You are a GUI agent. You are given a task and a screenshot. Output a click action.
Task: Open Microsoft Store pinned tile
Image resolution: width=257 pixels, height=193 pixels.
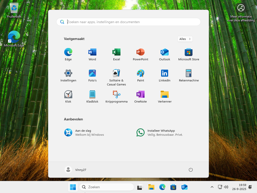189,55
